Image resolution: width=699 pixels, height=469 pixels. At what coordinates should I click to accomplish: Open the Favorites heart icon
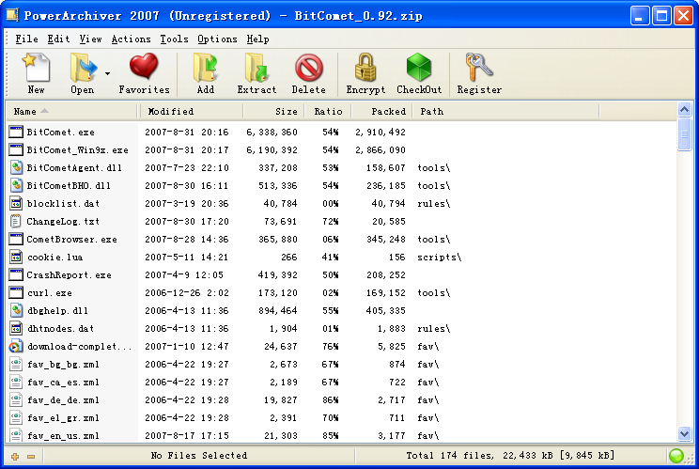pyautogui.click(x=144, y=67)
